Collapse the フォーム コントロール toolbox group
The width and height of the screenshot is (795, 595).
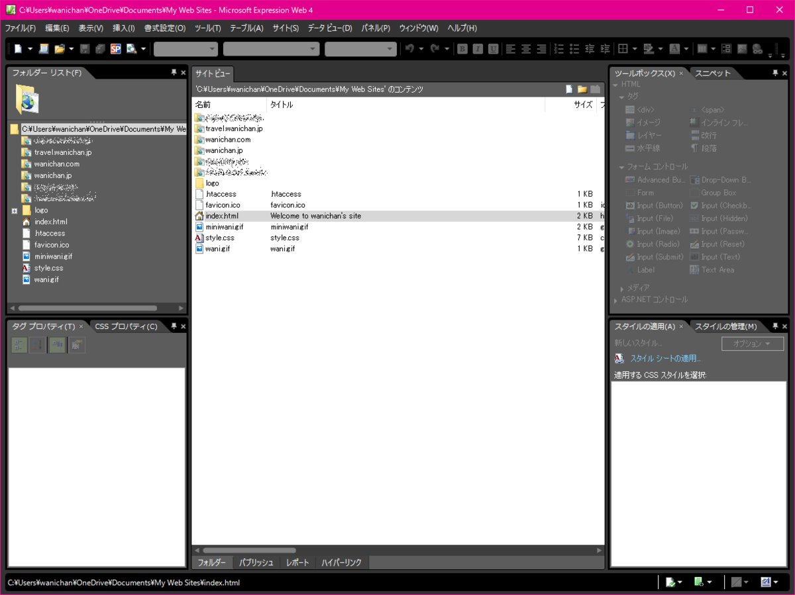pyautogui.click(x=621, y=167)
